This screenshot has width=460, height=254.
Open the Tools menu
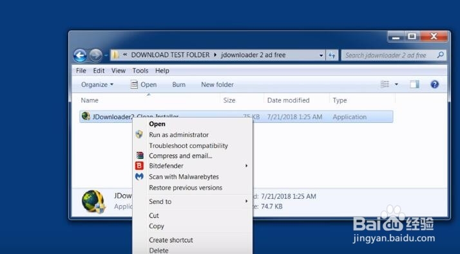point(140,71)
